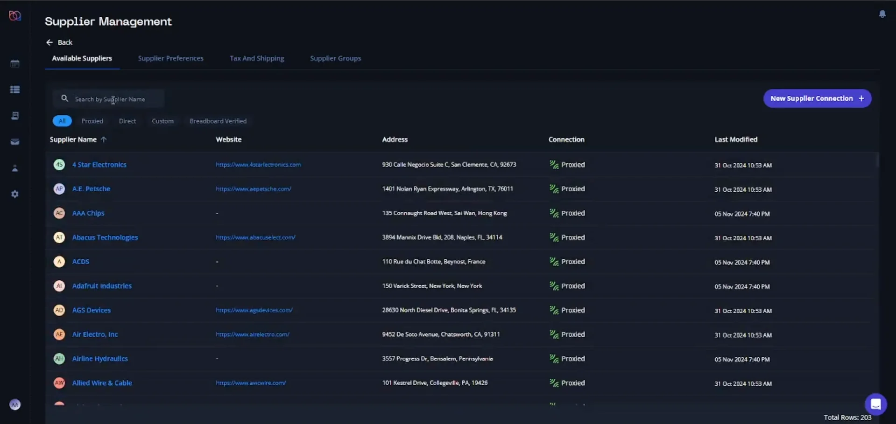Click the AC avatar for AAA Chips
Viewport: 896px width, 424px height.
tap(59, 213)
